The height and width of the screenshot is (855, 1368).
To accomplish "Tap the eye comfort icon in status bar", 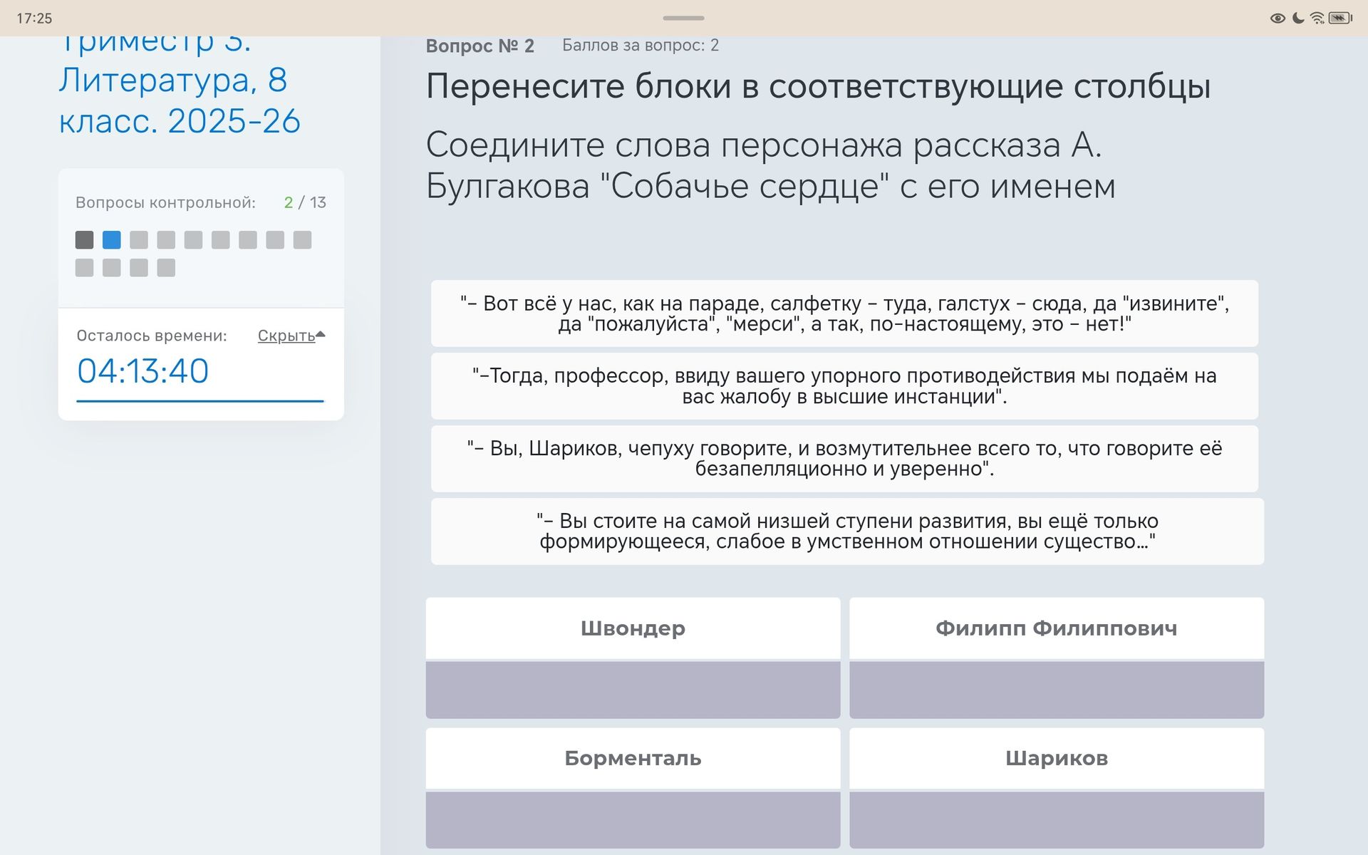I will 1278,19.
